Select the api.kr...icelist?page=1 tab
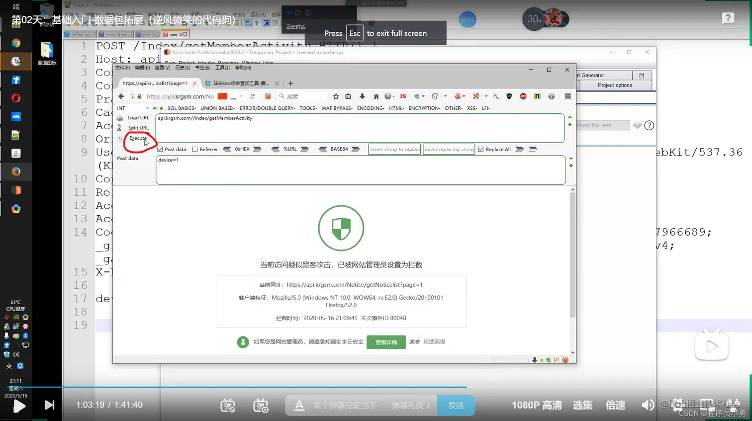Viewport: 752px width, 421px height. [x=159, y=83]
